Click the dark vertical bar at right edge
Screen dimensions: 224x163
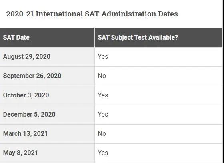click(x=223, y=82)
